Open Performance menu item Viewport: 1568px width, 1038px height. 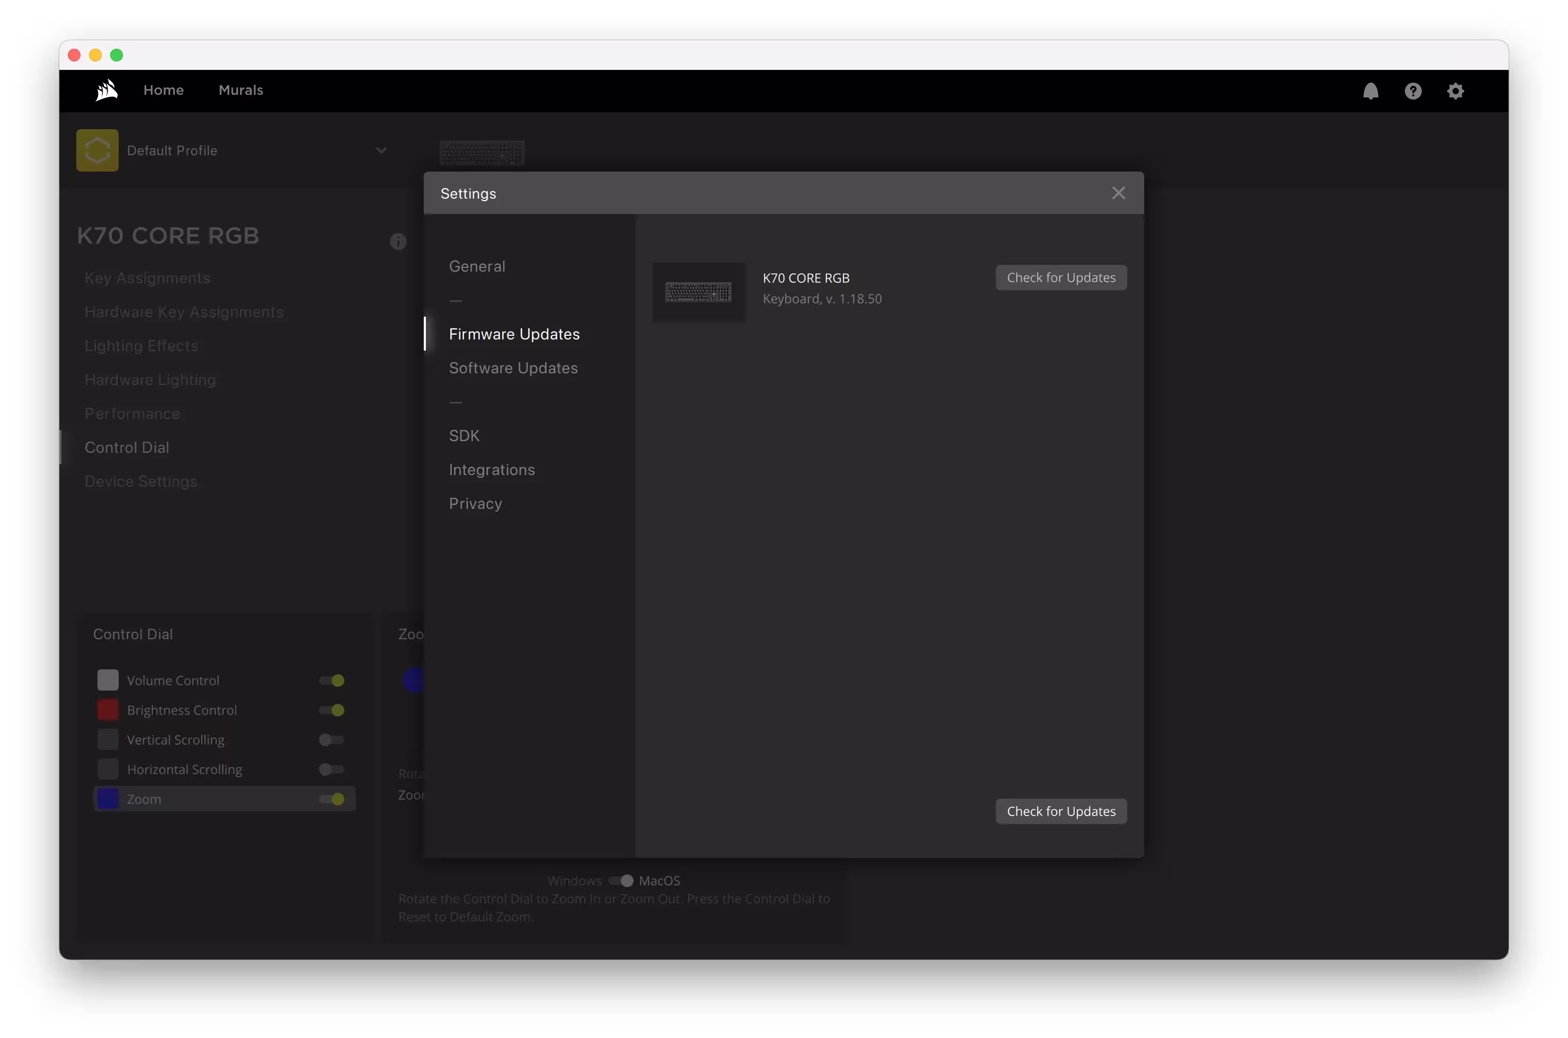(132, 414)
